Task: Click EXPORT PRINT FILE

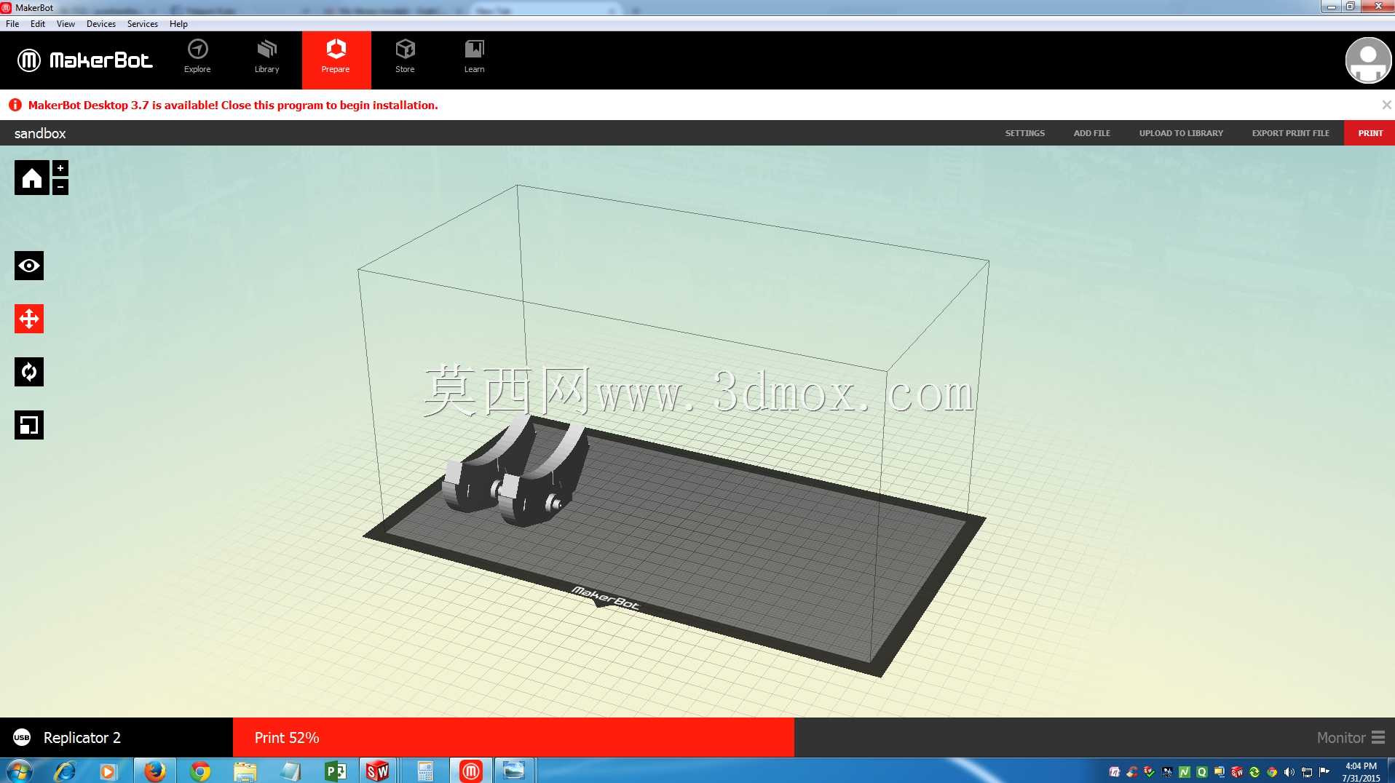Action: (x=1291, y=133)
